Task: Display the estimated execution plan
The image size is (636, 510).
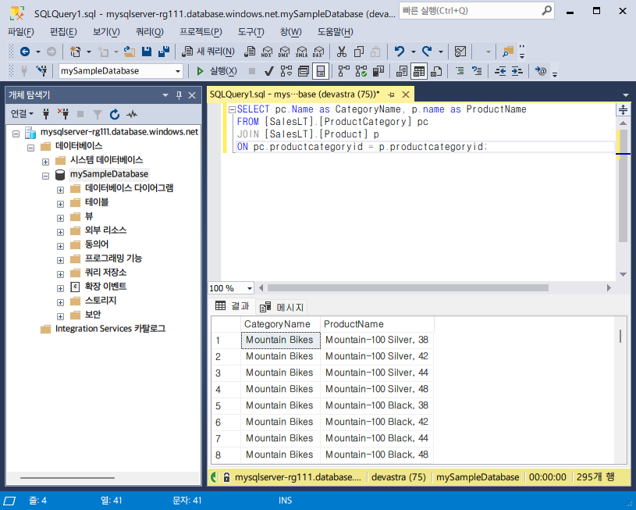Action: point(286,72)
